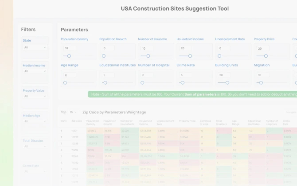This screenshot has width=297, height=186.
Task: Click the Unemployment Rate value field
Action: click(224, 48)
